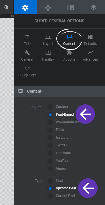Image resolution: width=105 pixels, height=205 pixels.
Task: Open the gear Slider General Options tab
Action: pos(25,7)
